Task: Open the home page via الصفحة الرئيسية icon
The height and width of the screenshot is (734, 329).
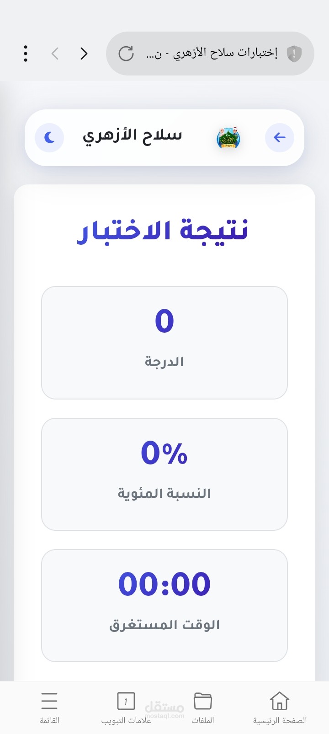Action: pyautogui.click(x=279, y=700)
